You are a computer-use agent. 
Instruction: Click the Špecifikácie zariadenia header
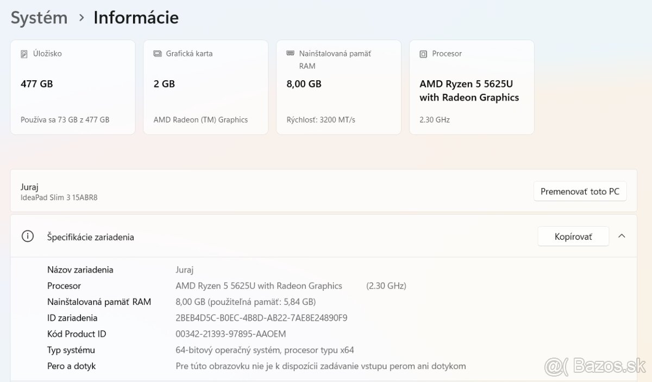91,237
